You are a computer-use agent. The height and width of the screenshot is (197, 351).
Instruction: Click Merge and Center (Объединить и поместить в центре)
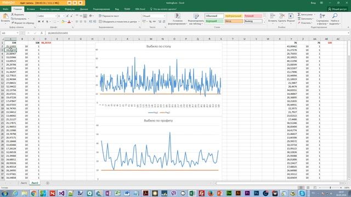pyautogui.click(x=118, y=22)
